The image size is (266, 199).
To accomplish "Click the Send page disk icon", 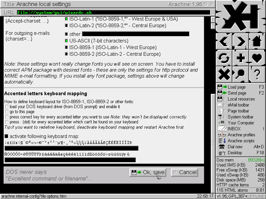I will click(220, 93).
